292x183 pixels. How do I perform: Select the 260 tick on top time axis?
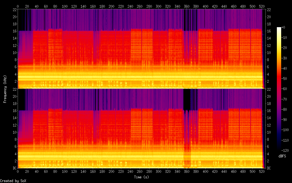(140, 6)
